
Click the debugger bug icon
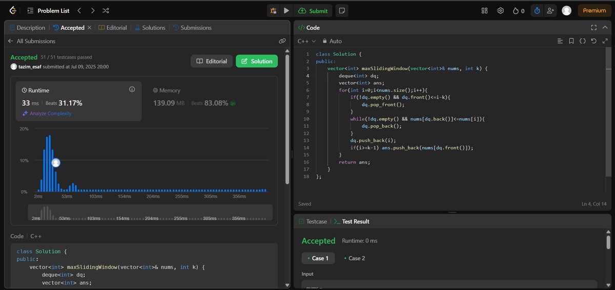pyautogui.click(x=274, y=10)
